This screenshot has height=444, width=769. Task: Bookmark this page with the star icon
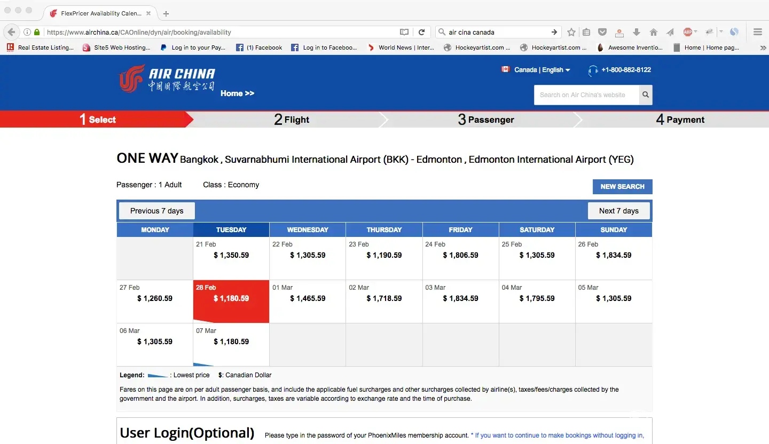point(571,32)
